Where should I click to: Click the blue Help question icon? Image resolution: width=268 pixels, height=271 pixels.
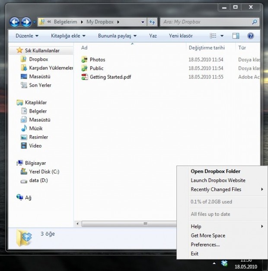[x=251, y=36]
